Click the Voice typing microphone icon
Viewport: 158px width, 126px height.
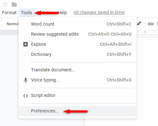pyautogui.click(x=26, y=80)
